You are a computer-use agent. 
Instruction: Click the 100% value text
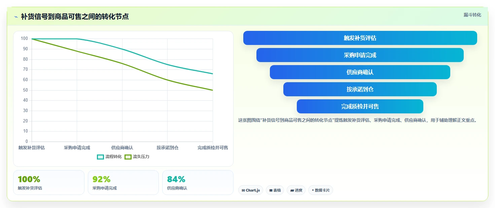pyautogui.click(x=29, y=179)
